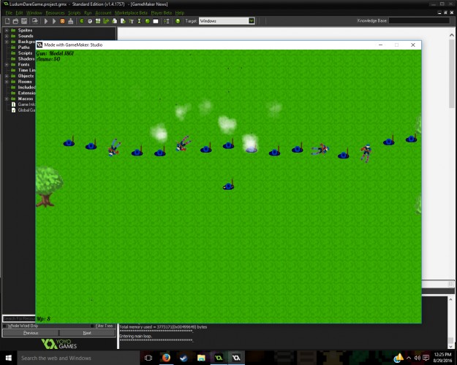Toggle the Whole Word Only checkbox
The height and width of the screenshot is (365, 457).
4,326
